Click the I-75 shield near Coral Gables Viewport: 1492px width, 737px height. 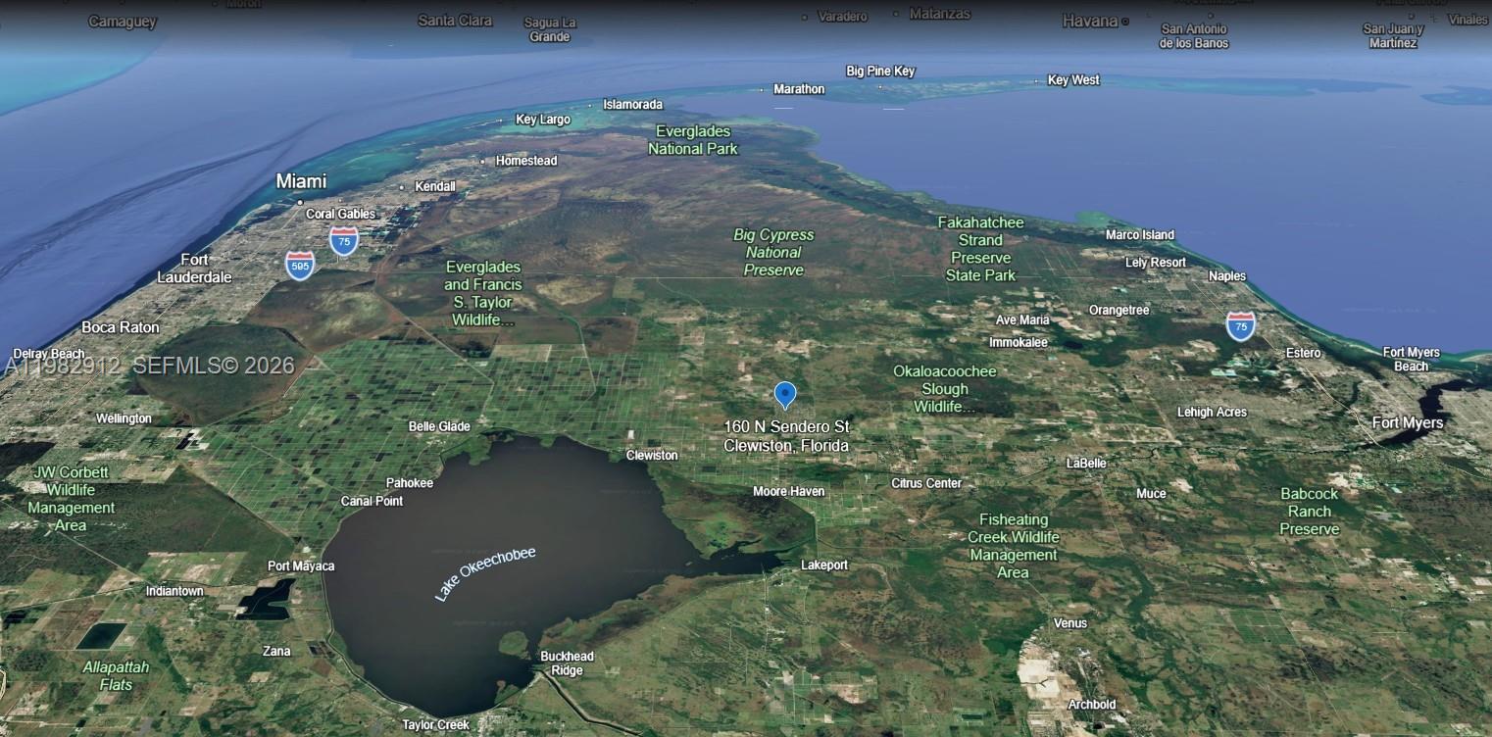point(343,240)
